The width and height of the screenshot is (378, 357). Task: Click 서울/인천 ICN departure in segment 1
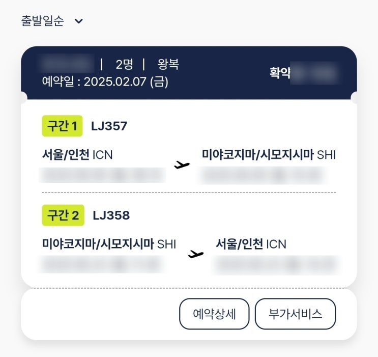(x=77, y=155)
